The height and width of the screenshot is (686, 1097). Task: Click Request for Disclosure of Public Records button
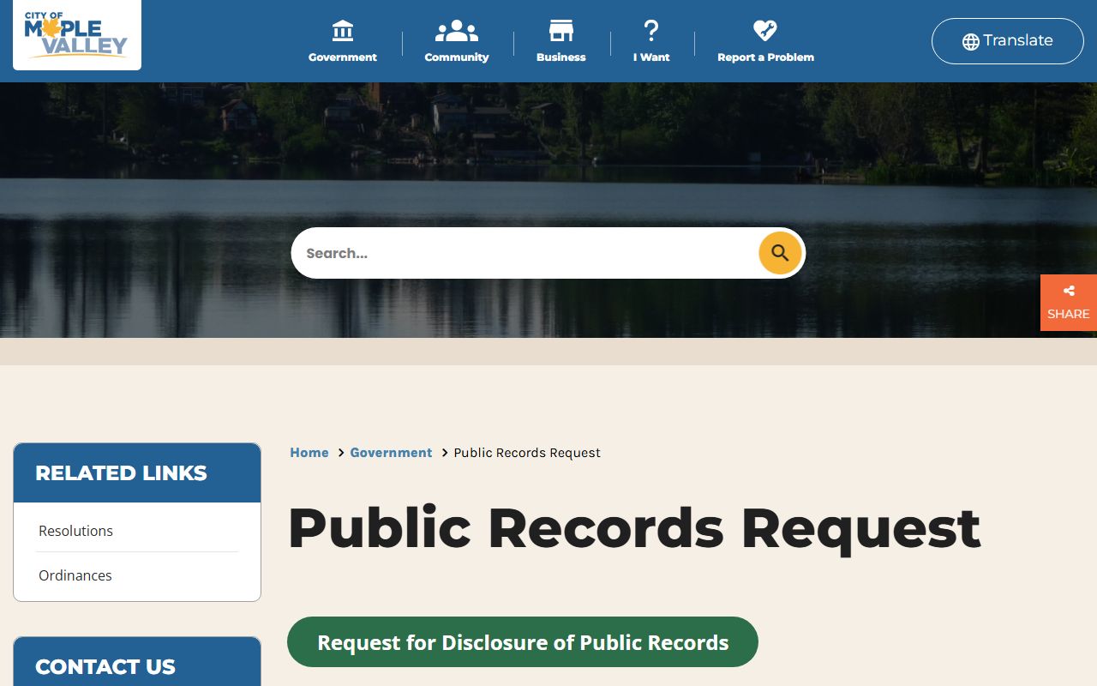coord(523,642)
